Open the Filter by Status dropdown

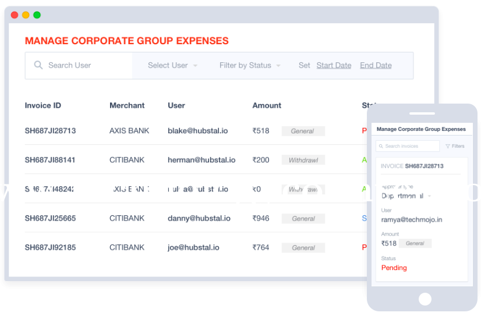tap(250, 65)
